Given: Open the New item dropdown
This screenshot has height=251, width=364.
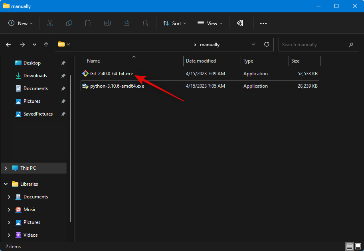Looking at the screenshot, I should tap(21, 24).
